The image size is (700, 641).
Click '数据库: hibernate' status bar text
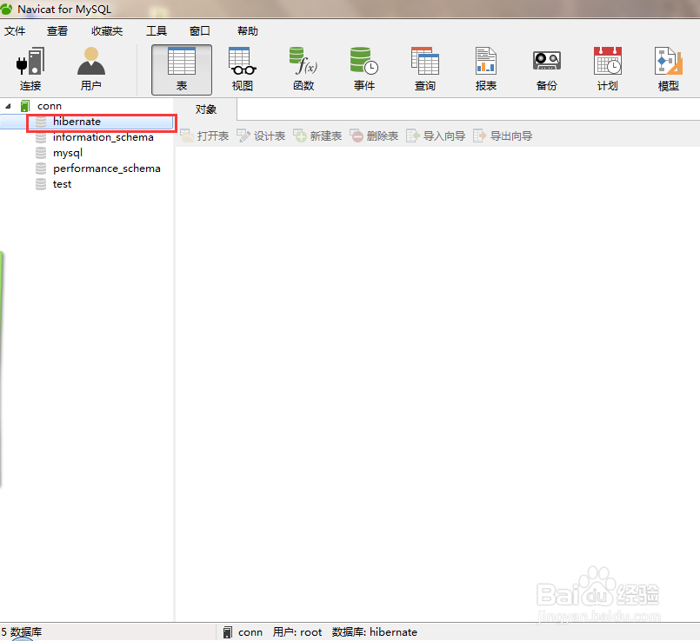(375, 632)
